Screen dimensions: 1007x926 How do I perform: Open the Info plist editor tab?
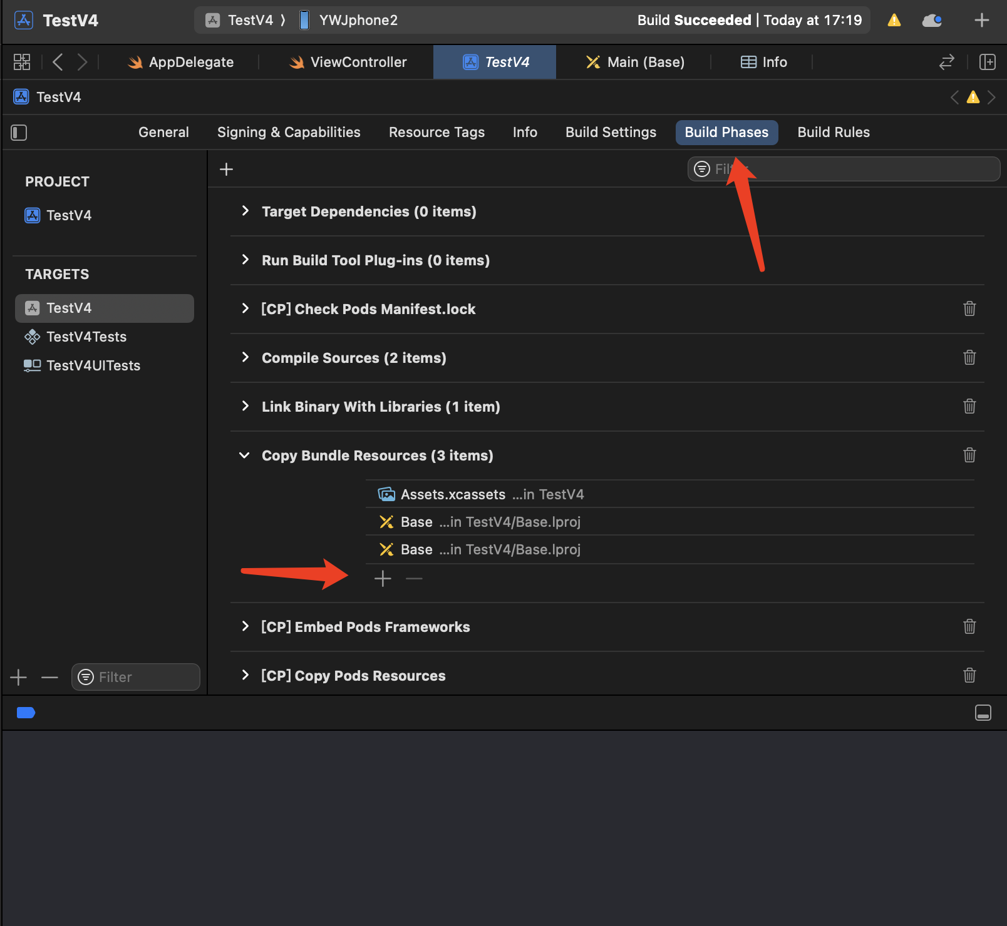click(x=764, y=62)
